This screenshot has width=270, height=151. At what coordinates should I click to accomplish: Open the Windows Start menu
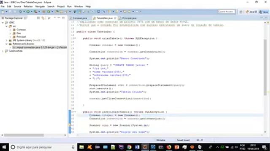pos(4,147)
